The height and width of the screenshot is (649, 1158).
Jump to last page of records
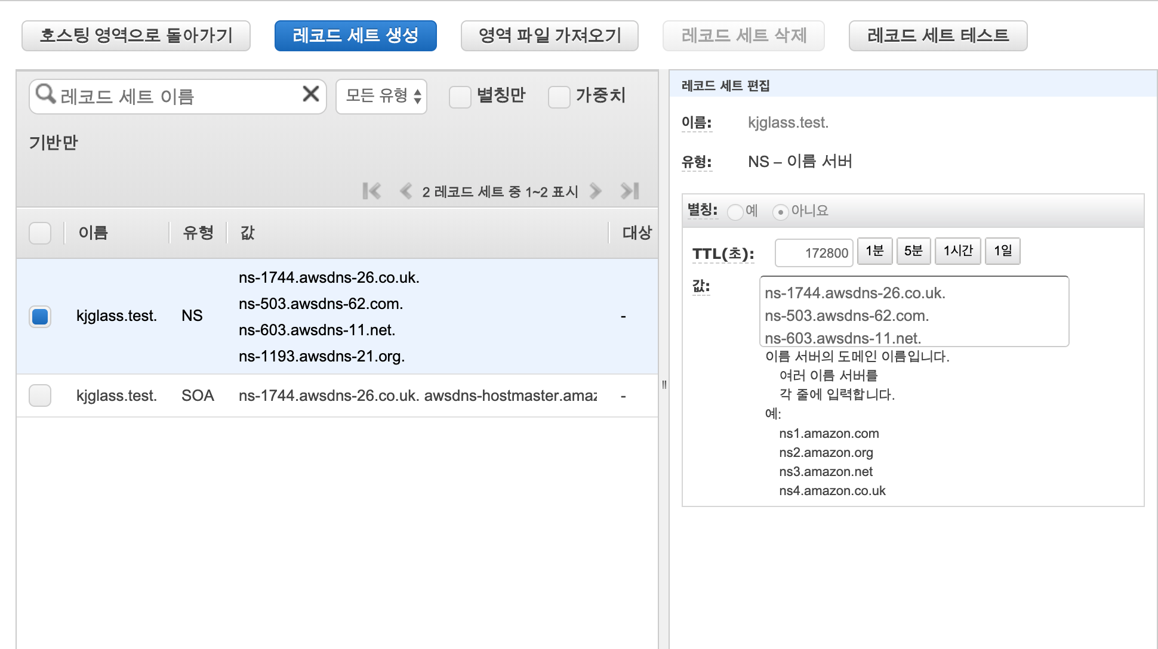pos(630,191)
